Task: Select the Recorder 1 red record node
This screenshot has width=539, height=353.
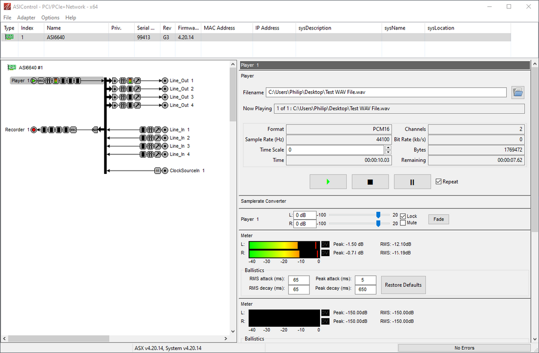Action: point(34,130)
